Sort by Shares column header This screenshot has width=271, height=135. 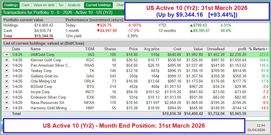pos(110,49)
